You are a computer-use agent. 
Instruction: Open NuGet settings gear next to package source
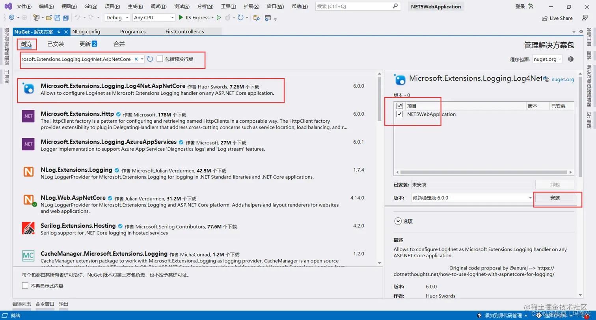pos(570,59)
